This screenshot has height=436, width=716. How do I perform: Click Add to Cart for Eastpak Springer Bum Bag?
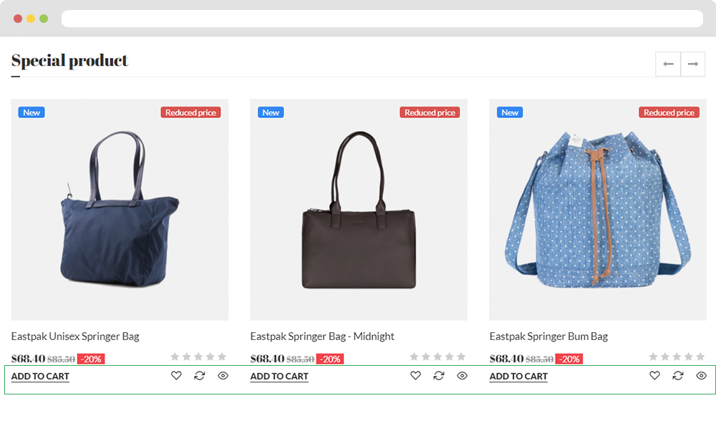[518, 377]
